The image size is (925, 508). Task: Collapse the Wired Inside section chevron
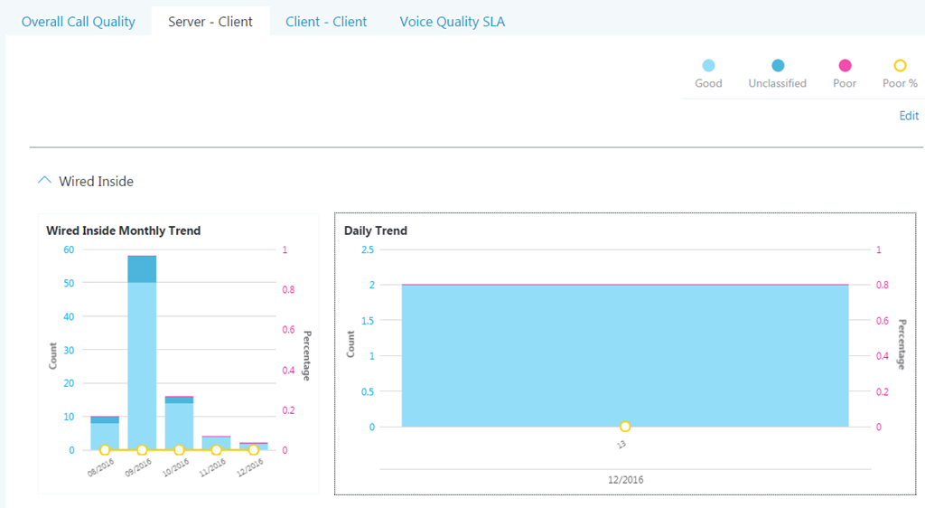click(x=44, y=181)
